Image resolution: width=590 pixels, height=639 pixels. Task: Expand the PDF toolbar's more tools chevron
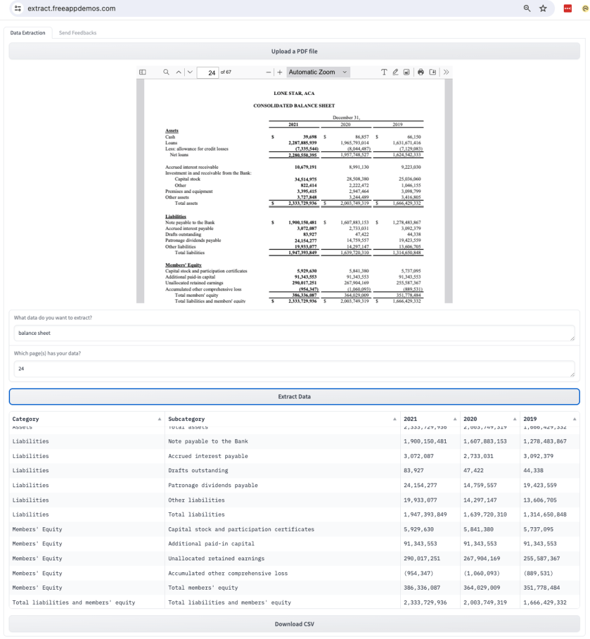446,72
